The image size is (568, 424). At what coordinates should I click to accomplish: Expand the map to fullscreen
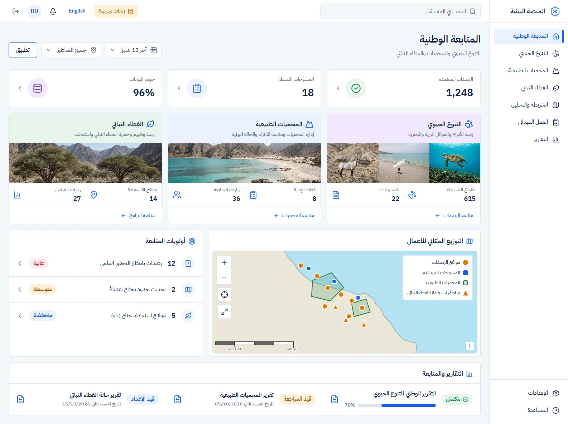225,312
